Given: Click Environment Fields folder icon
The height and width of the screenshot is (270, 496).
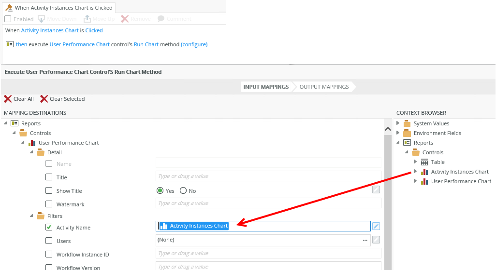Looking at the screenshot, I should (407, 133).
